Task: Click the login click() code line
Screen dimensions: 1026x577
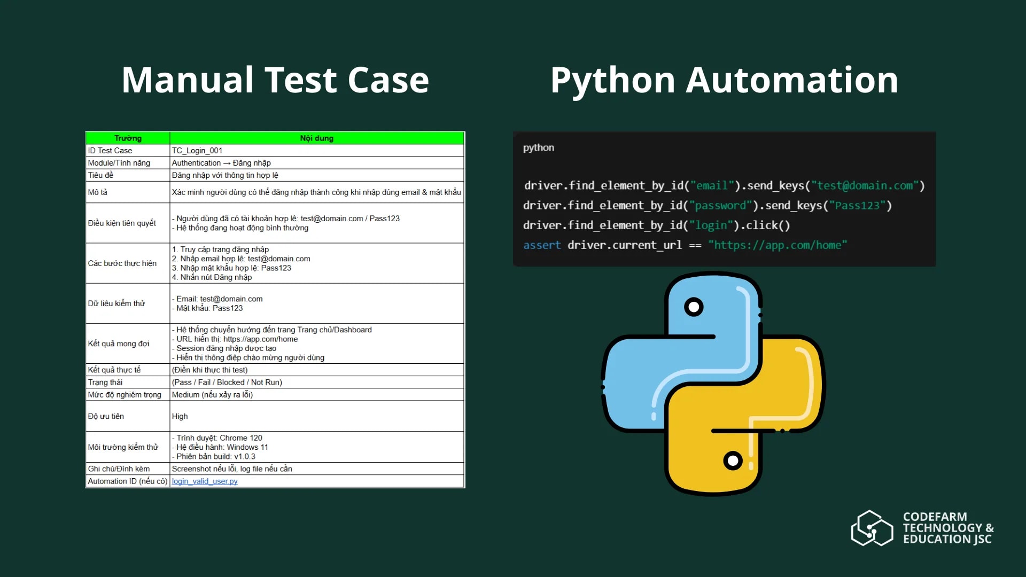Action: click(x=656, y=225)
